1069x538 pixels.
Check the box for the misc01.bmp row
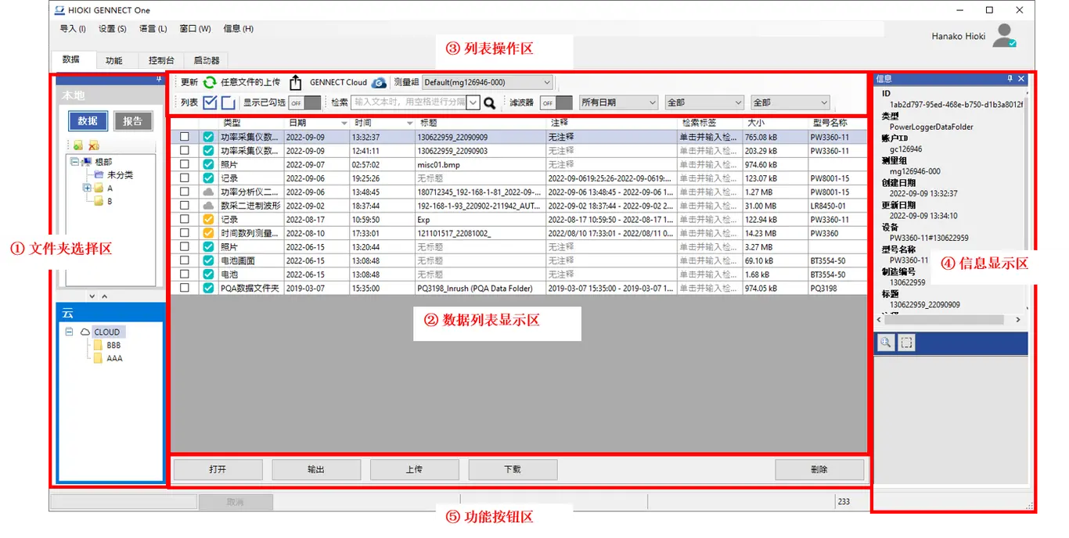pos(185,165)
